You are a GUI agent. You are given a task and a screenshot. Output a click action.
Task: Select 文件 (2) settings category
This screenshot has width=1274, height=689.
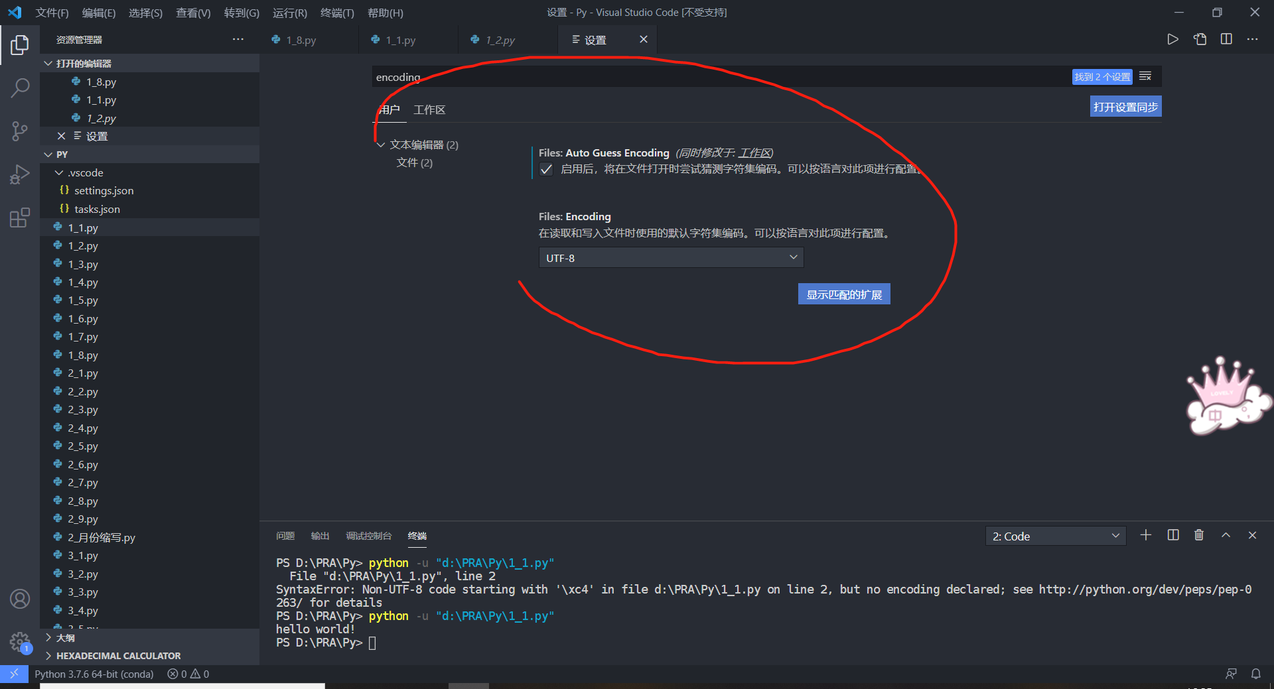coord(415,162)
